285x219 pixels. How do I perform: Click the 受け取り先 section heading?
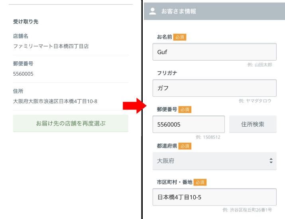pos(26,22)
